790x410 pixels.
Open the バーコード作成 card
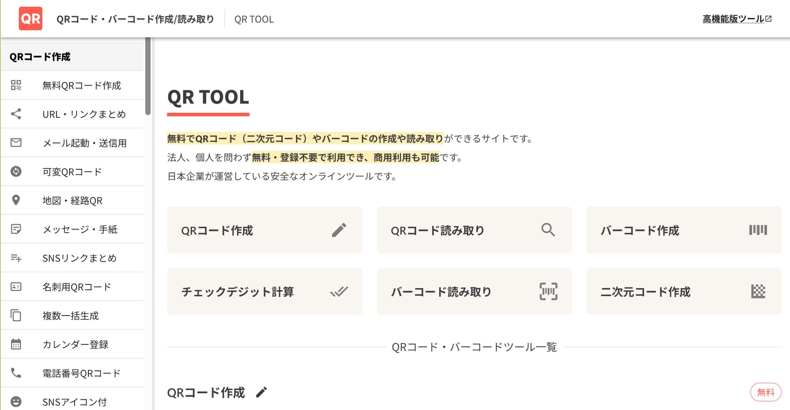[684, 230]
